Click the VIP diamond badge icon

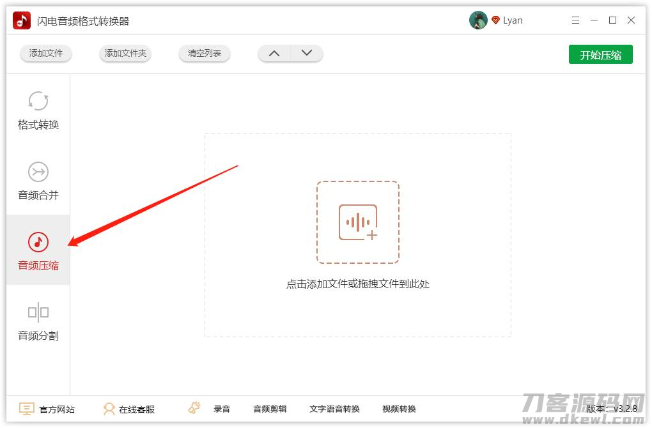(x=495, y=20)
